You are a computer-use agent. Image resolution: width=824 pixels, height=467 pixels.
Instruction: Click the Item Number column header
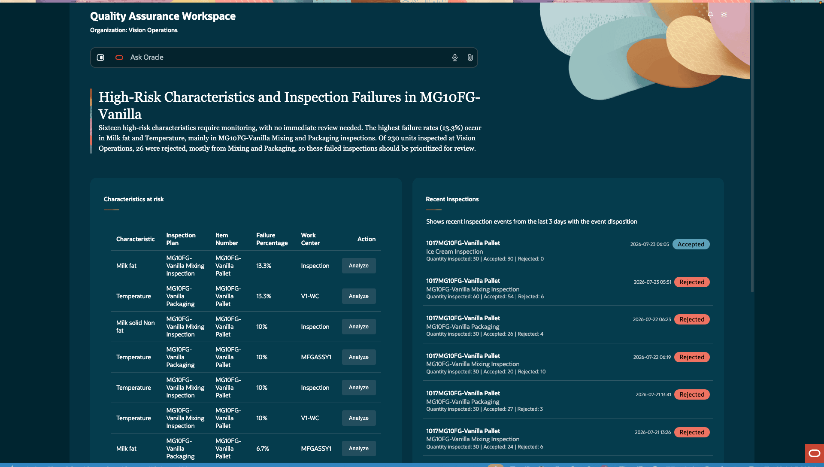coord(227,239)
